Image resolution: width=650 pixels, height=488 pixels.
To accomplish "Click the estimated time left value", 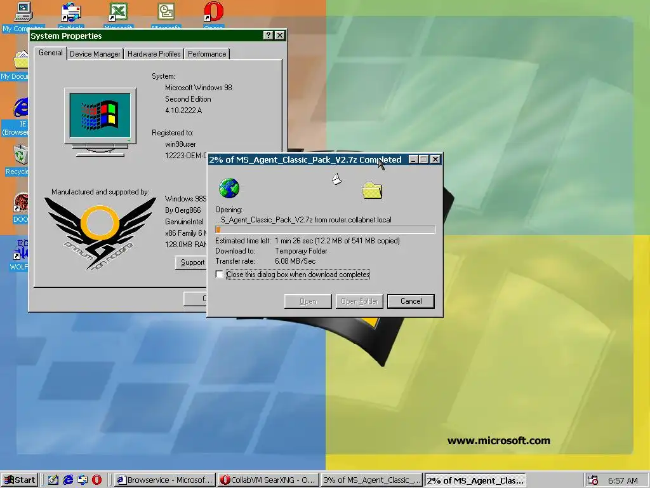I will 337,241.
